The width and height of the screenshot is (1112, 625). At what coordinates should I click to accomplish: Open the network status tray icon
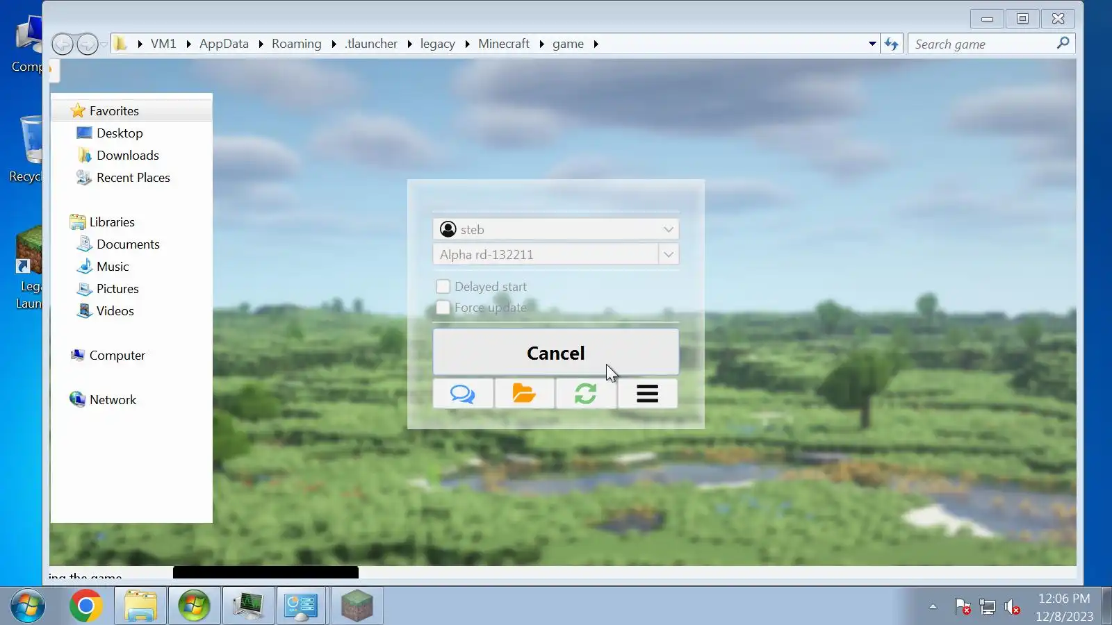point(988,607)
